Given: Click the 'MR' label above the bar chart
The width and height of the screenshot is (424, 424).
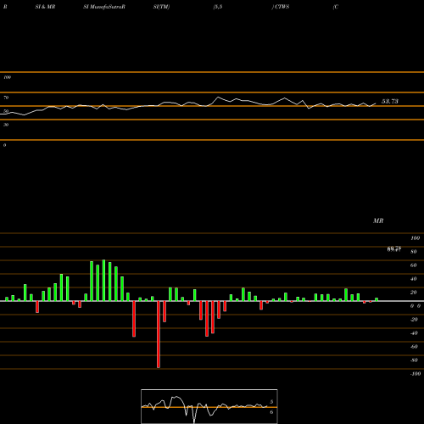Looking at the screenshot, I should pos(378,220).
